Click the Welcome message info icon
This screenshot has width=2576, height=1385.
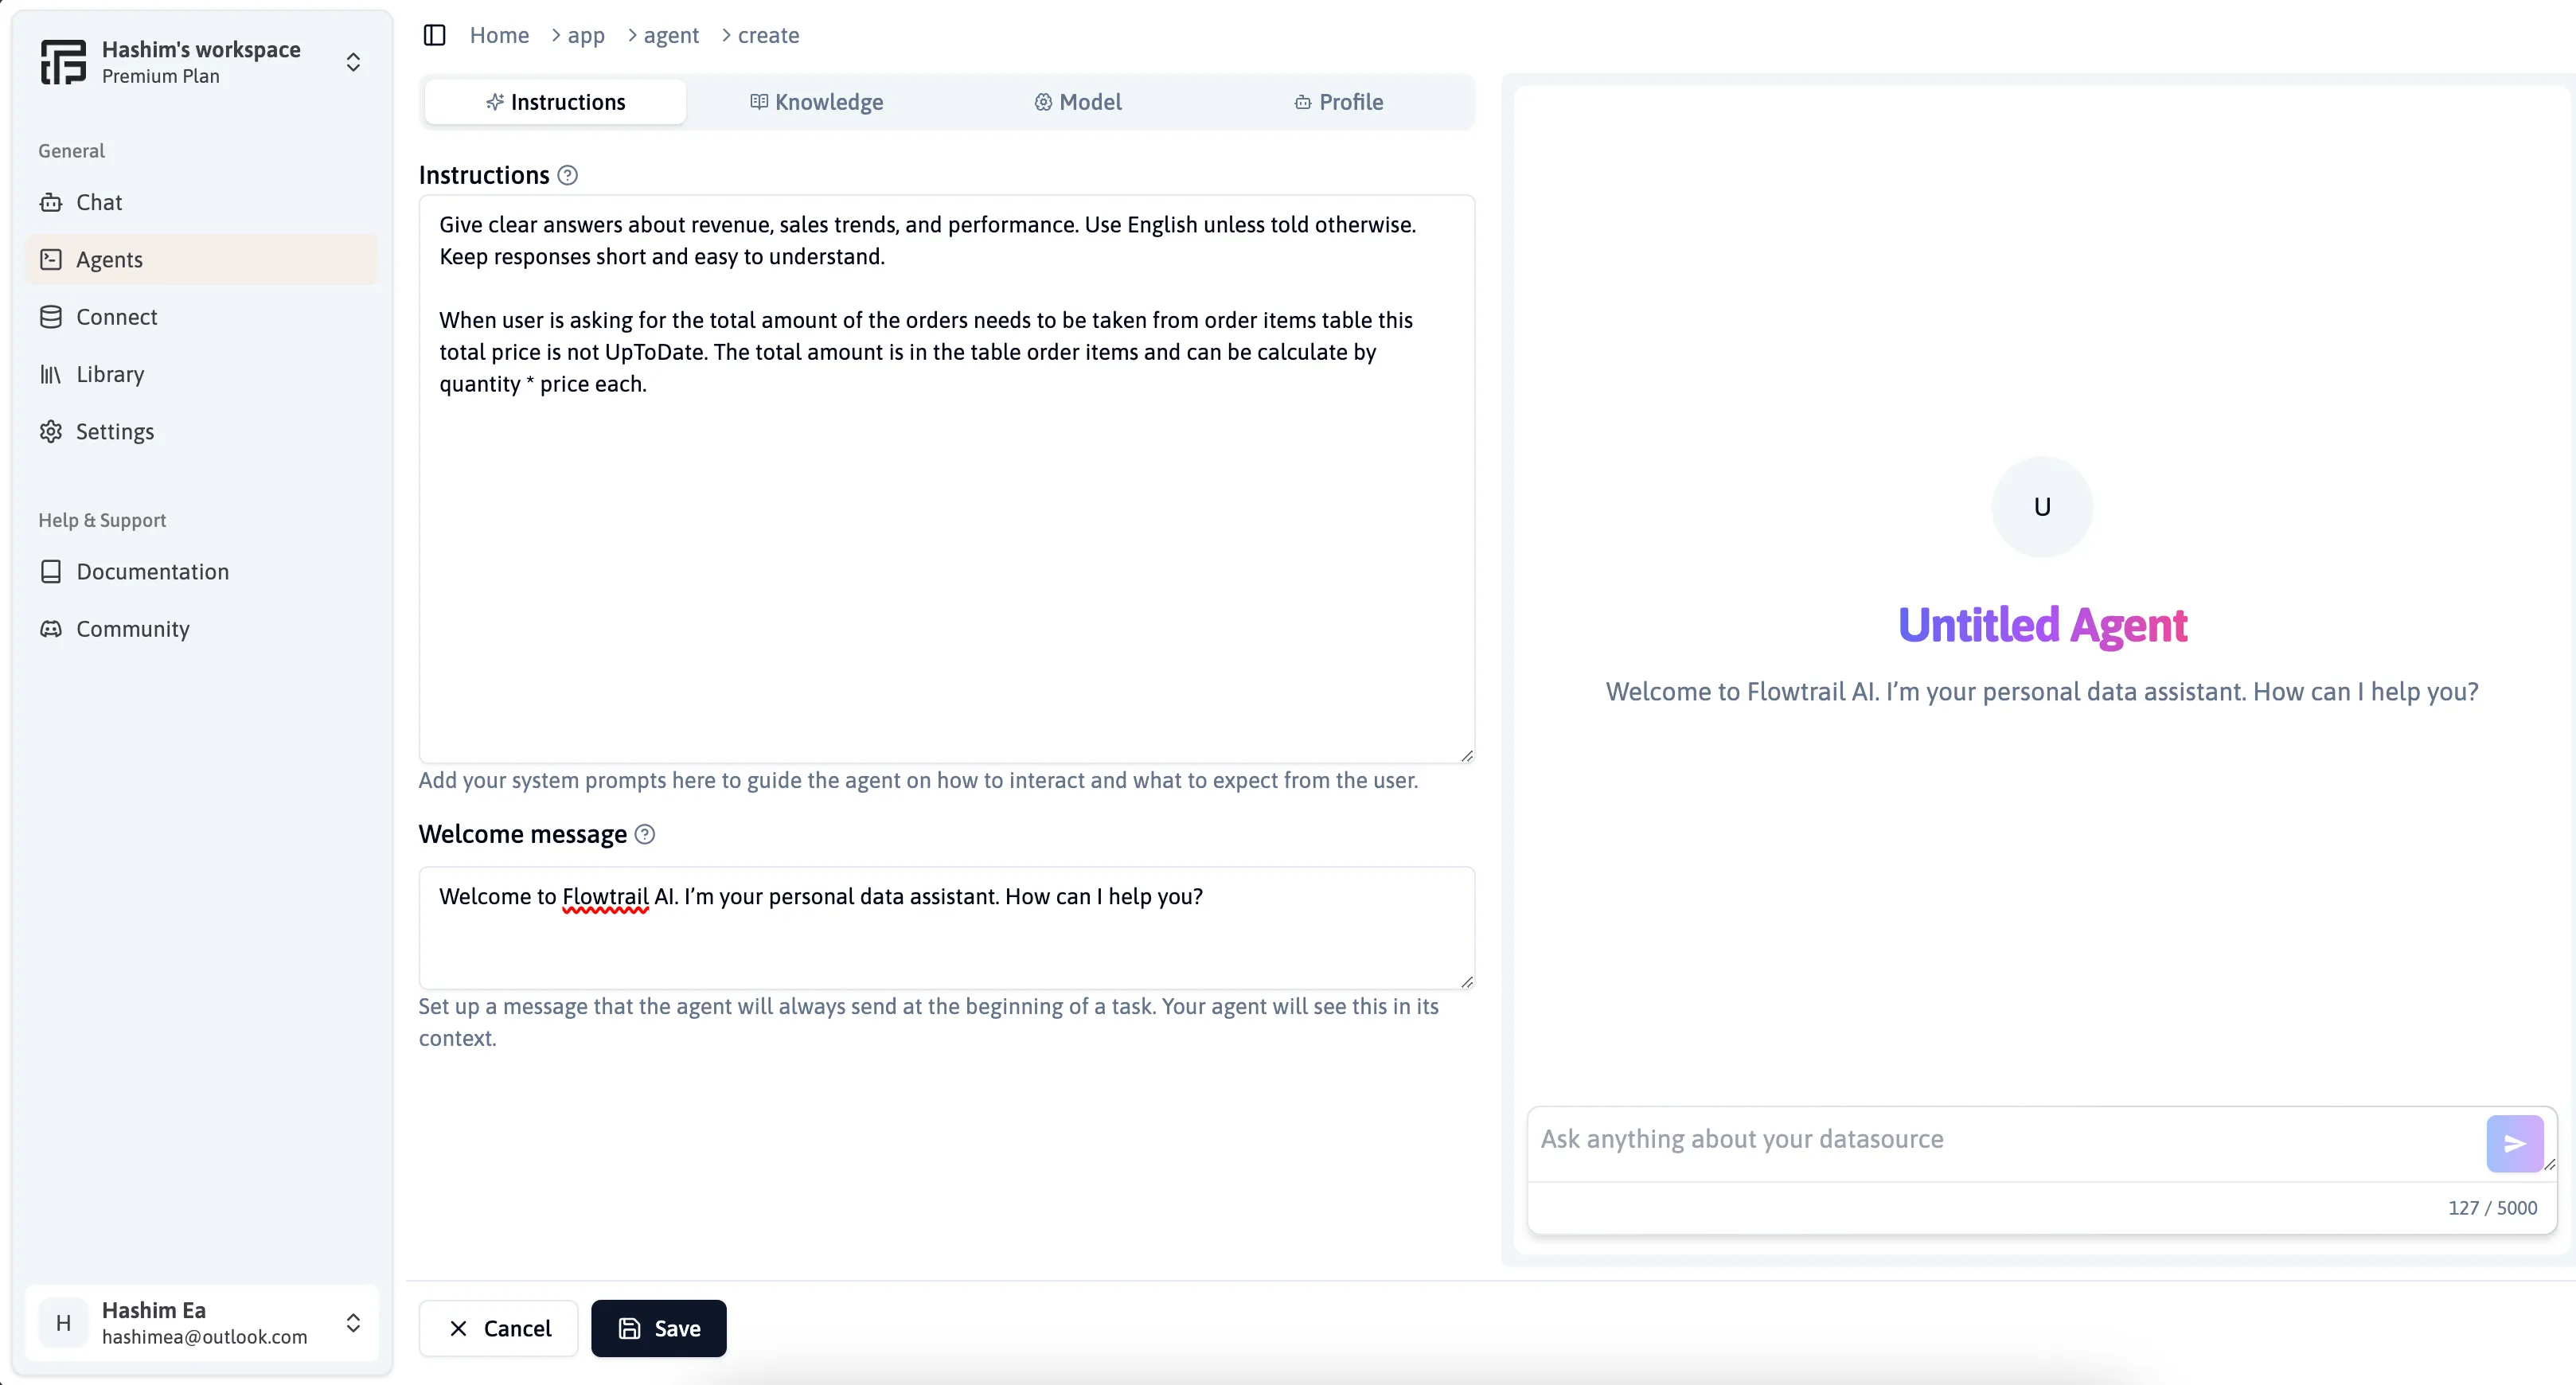[645, 834]
